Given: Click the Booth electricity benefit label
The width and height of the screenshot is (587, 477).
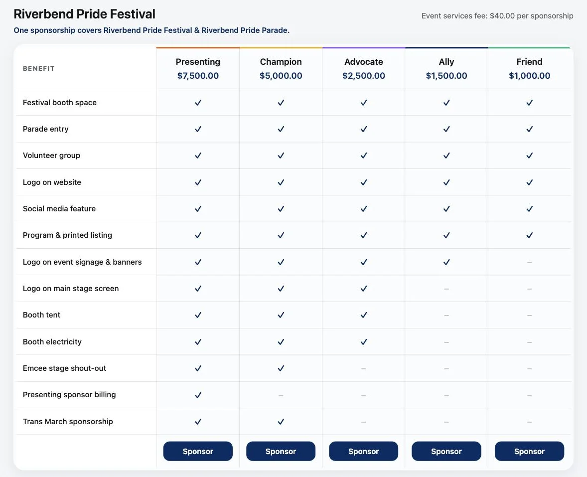Looking at the screenshot, I should (x=52, y=342).
